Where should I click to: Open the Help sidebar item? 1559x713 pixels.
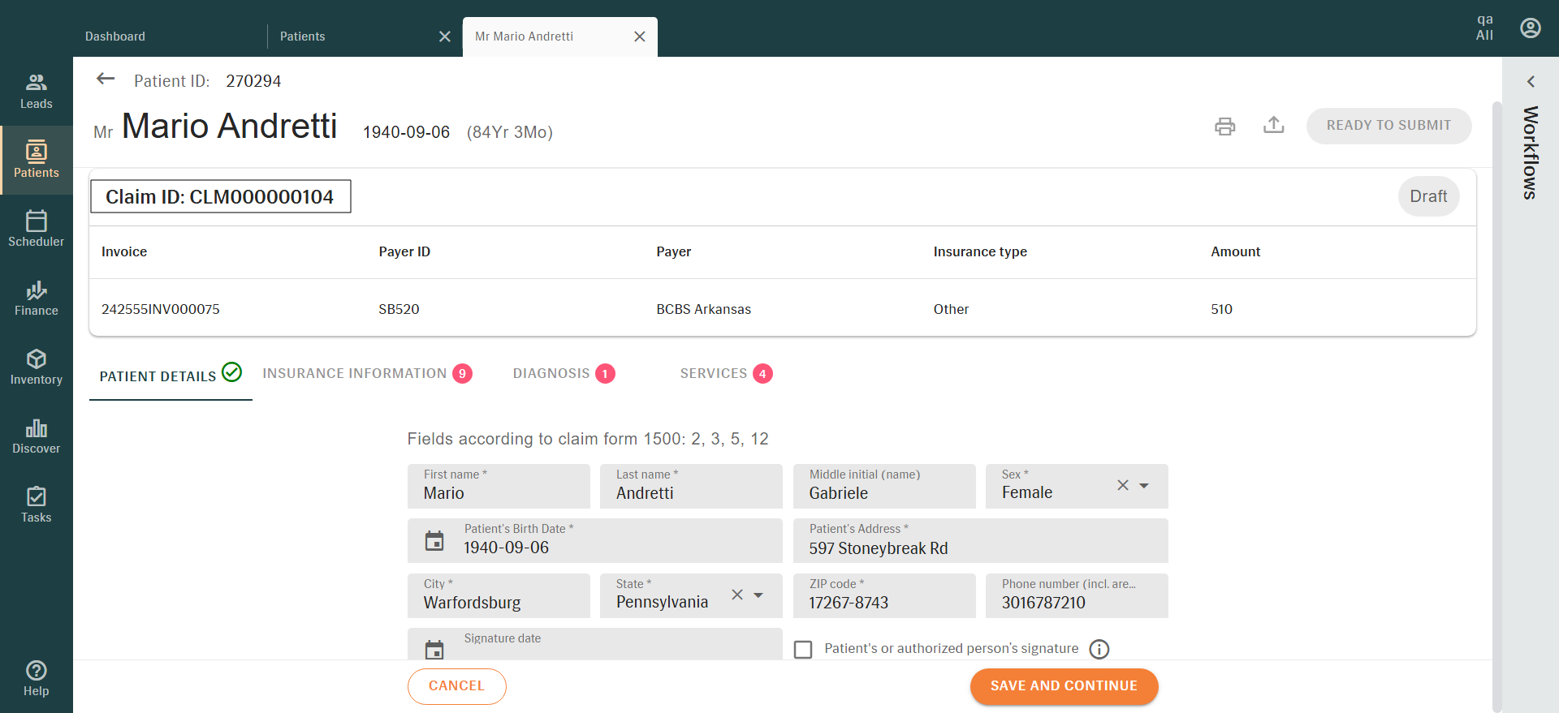[36, 678]
